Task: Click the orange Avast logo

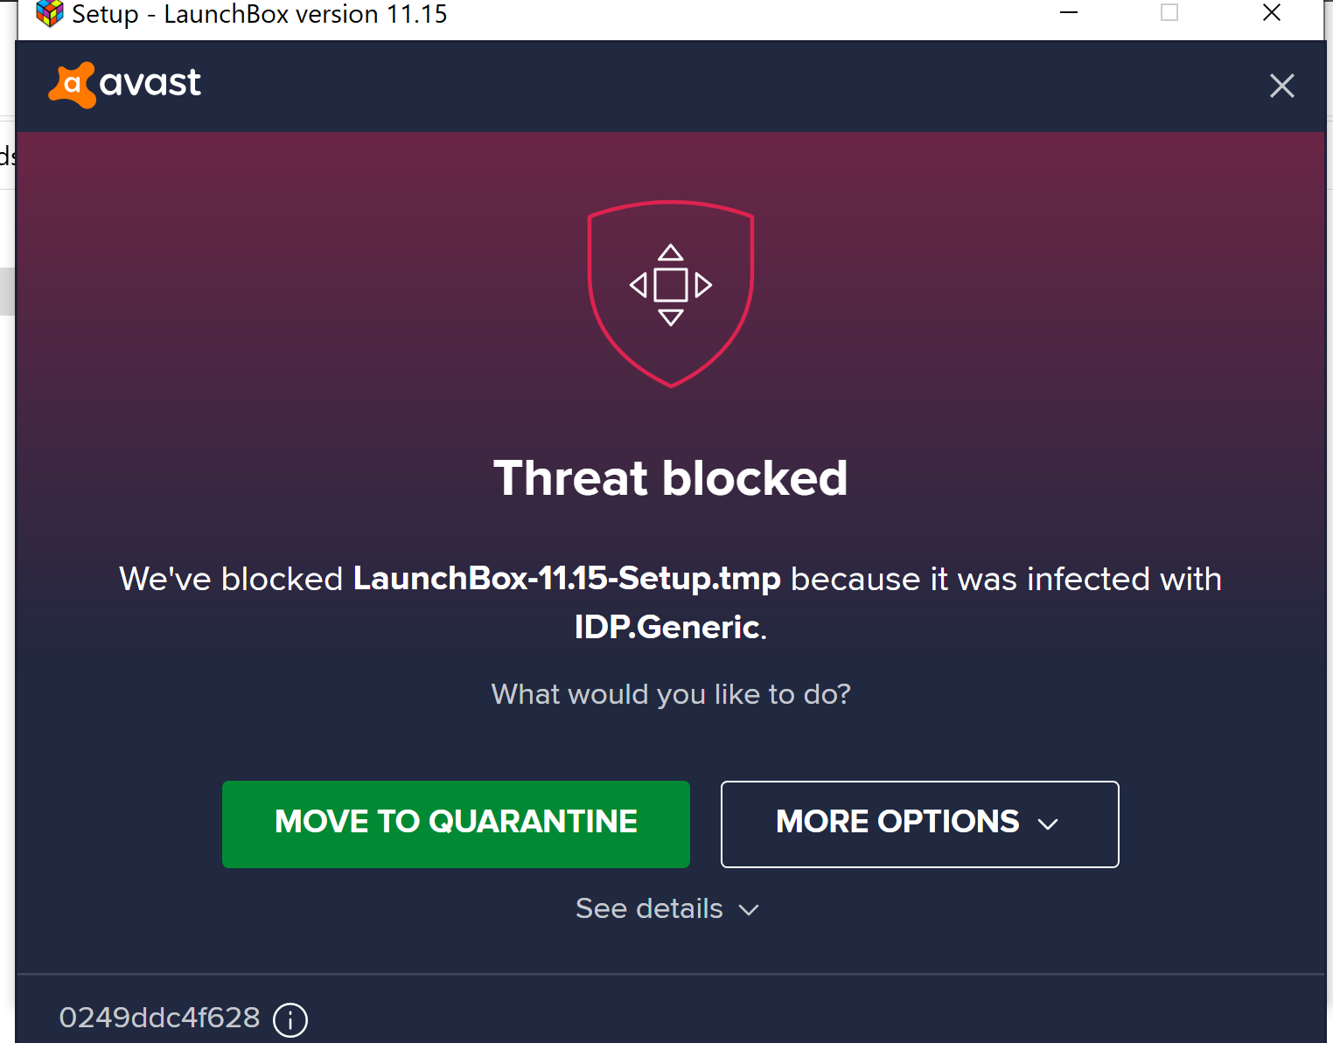Action: pyautogui.click(x=72, y=85)
